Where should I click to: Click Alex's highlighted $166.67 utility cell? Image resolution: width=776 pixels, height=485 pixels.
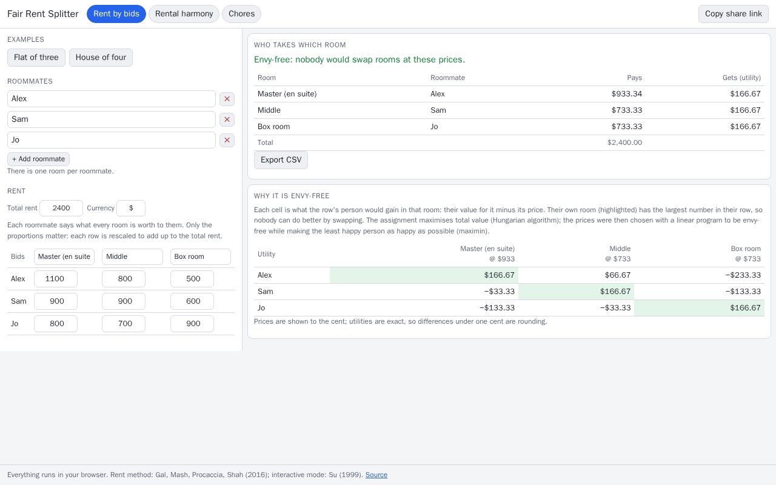(424, 275)
